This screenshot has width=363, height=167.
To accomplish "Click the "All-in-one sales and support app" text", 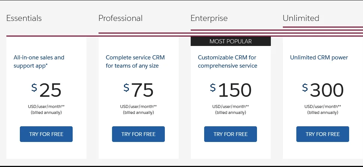I will point(39,62).
